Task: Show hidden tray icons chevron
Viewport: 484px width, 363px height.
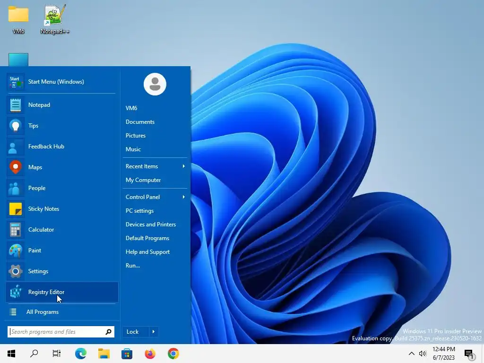Action: (x=412, y=354)
